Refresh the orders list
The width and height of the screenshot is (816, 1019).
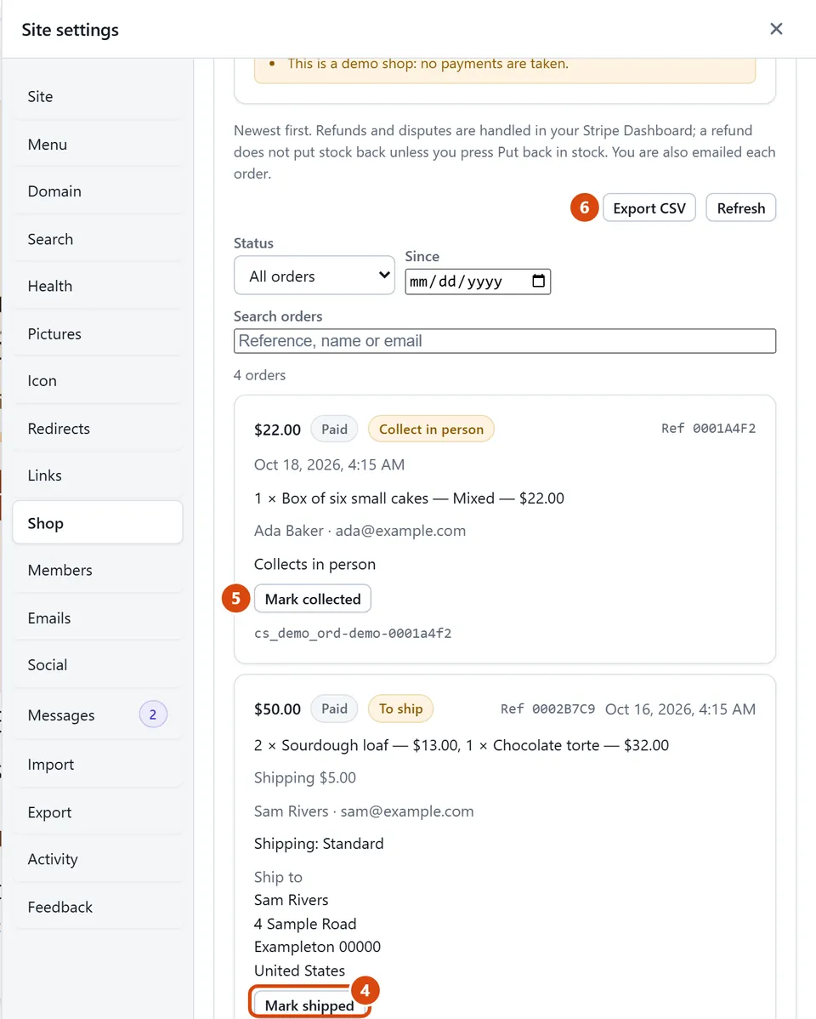[740, 208]
